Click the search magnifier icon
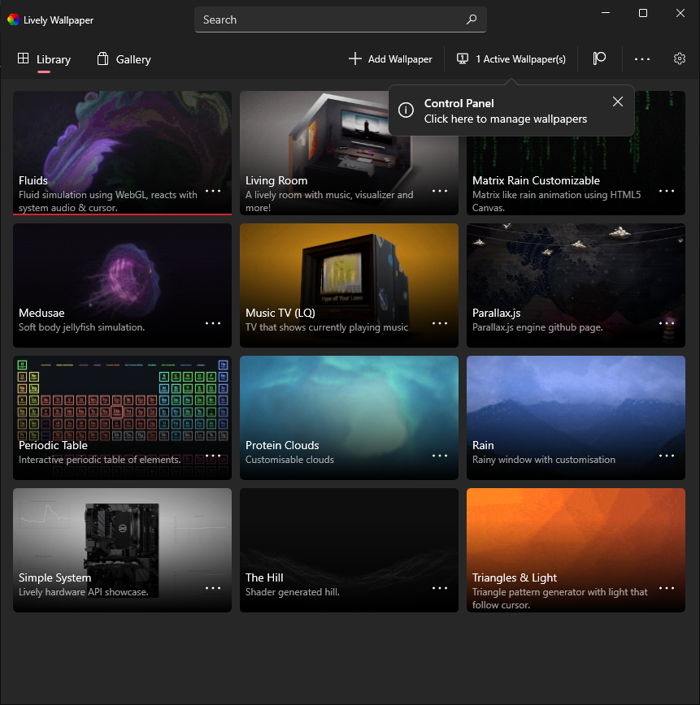 (472, 19)
